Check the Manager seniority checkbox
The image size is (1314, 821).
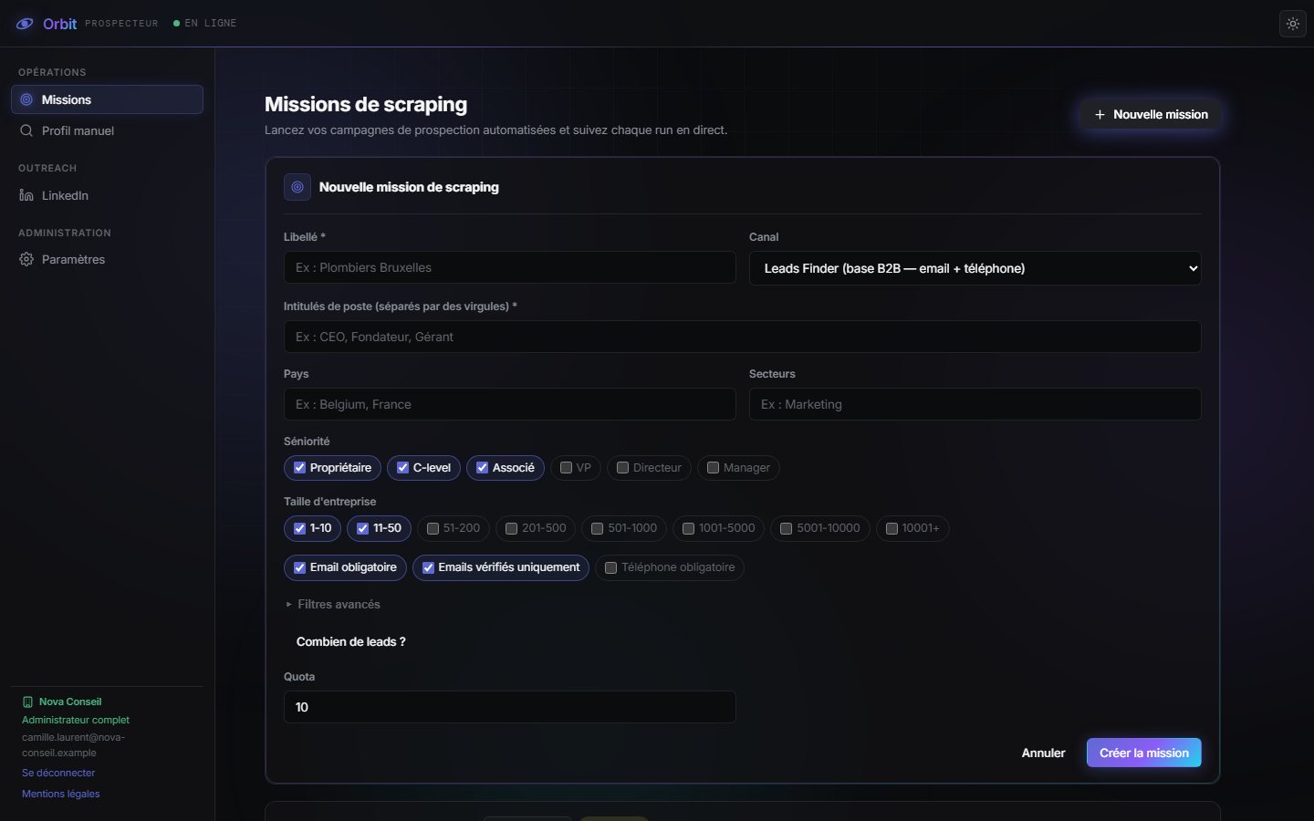click(713, 468)
